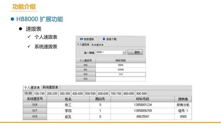Select row header 002

(x=85, y=74)
